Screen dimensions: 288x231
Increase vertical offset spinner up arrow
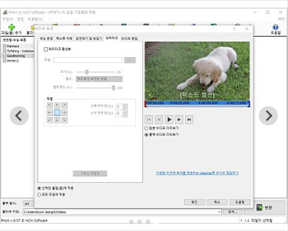click(125, 112)
